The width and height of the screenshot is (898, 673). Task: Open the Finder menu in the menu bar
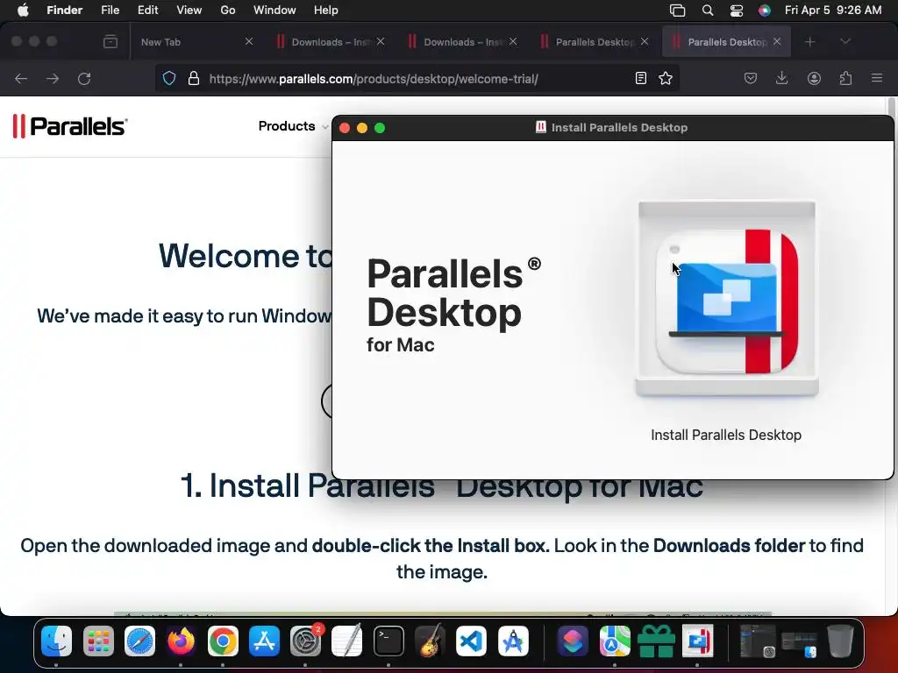65,10
